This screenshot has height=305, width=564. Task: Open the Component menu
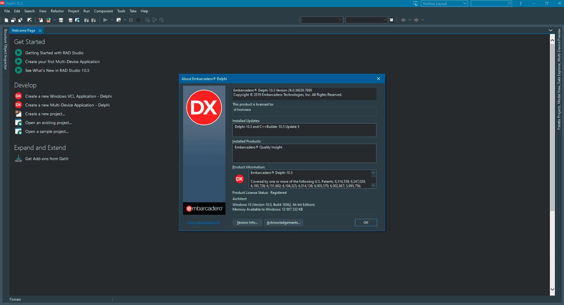coord(103,11)
